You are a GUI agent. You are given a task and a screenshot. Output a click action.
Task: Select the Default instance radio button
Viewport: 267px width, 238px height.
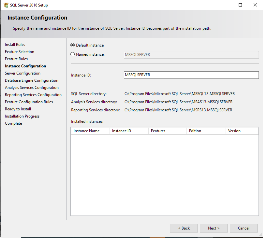73,45
